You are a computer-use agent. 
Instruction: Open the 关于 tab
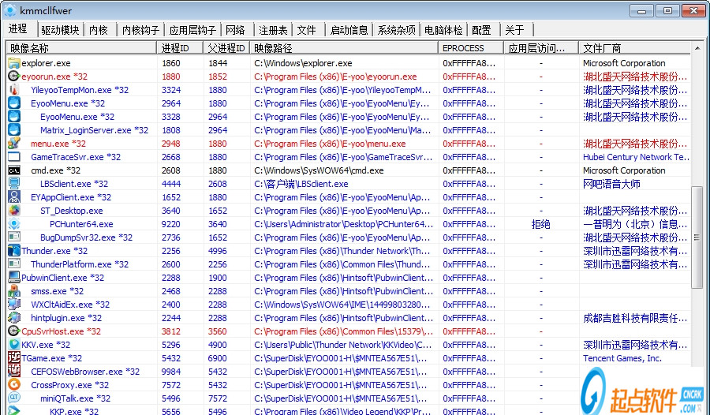[514, 30]
